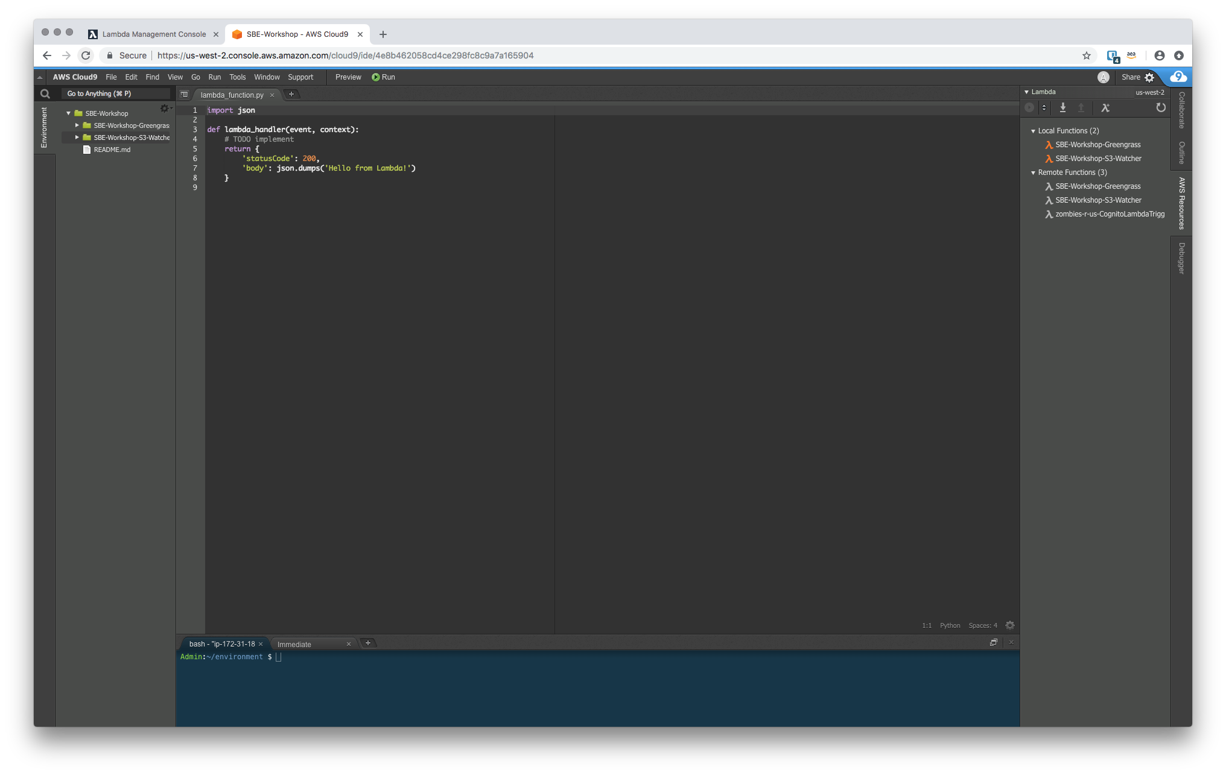This screenshot has width=1226, height=775.
Task: Open the Window menu
Action: click(267, 77)
